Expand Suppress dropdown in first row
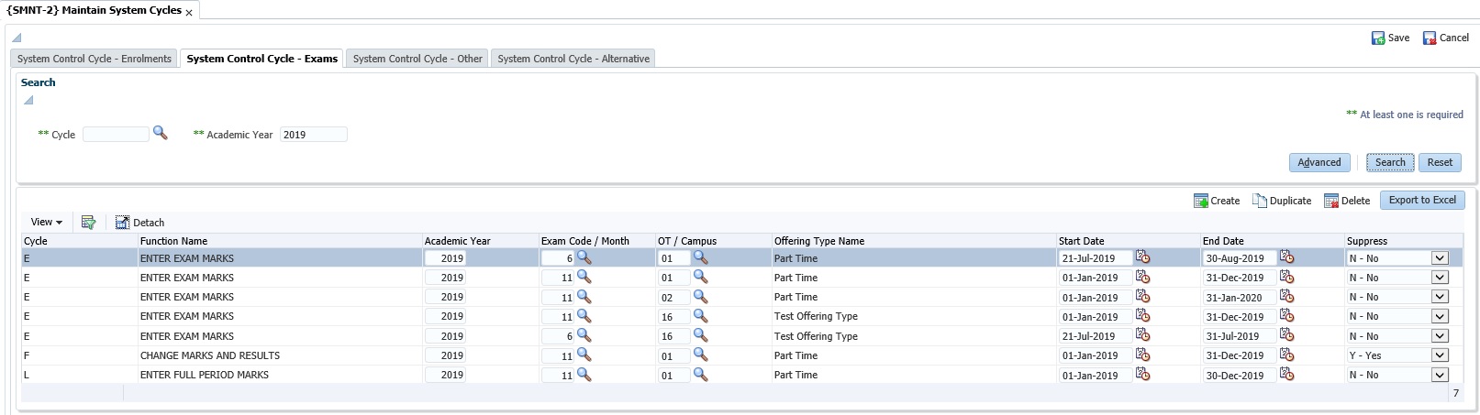Screen dimensions: 1480x415 [1440, 258]
